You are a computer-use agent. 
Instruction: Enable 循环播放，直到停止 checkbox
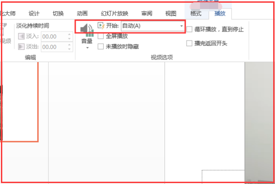pyautogui.click(x=189, y=29)
